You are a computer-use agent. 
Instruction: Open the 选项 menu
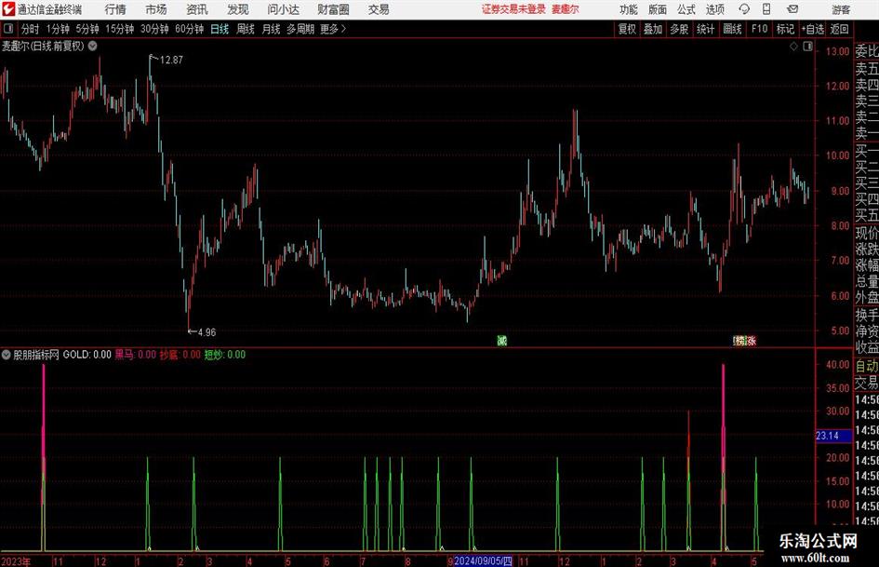714,9
